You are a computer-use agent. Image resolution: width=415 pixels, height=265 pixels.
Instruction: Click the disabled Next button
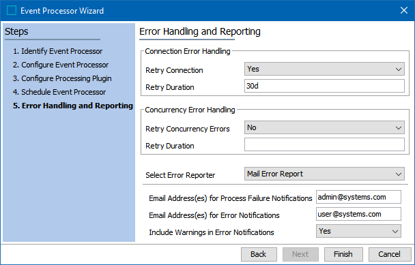click(x=300, y=254)
